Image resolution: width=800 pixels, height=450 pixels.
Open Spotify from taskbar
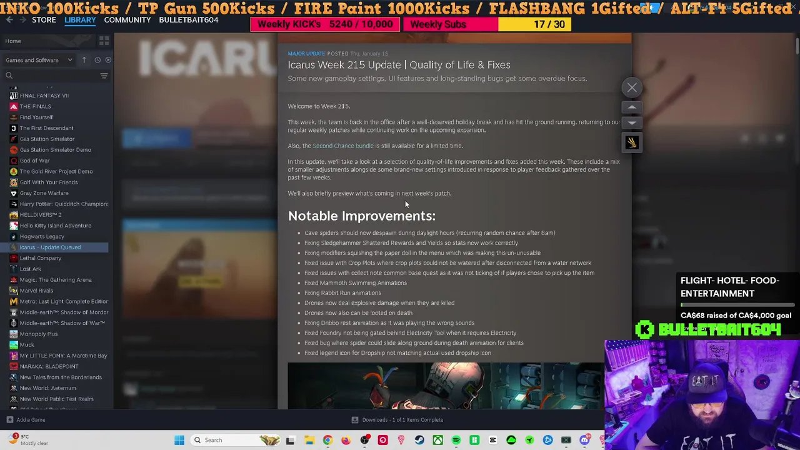tap(456, 440)
